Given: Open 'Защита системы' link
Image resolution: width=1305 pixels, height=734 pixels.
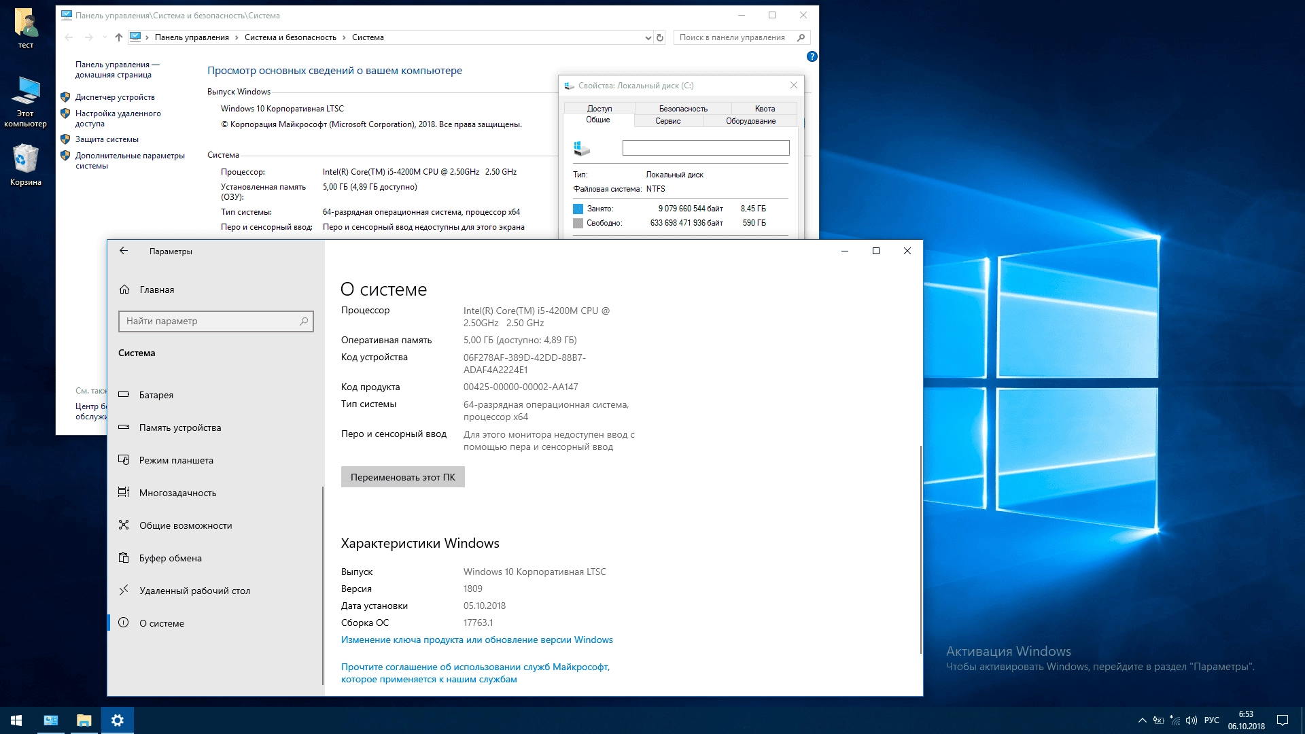Looking at the screenshot, I should point(107,139).
